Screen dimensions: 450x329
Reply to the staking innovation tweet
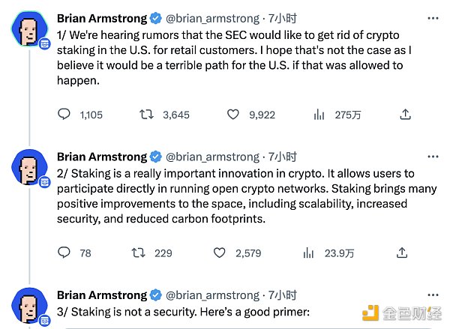pos(64,253)
